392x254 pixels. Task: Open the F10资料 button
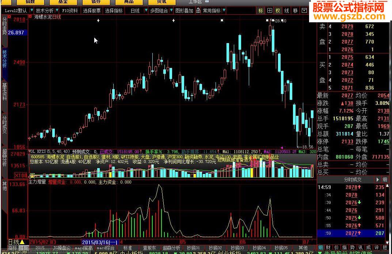(70, 11)
